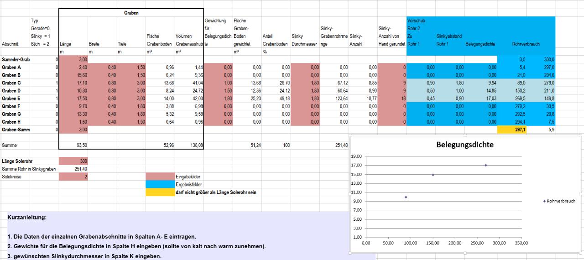Select the Eingabefelder legend text
584x260 pixels.
point(188,177)
